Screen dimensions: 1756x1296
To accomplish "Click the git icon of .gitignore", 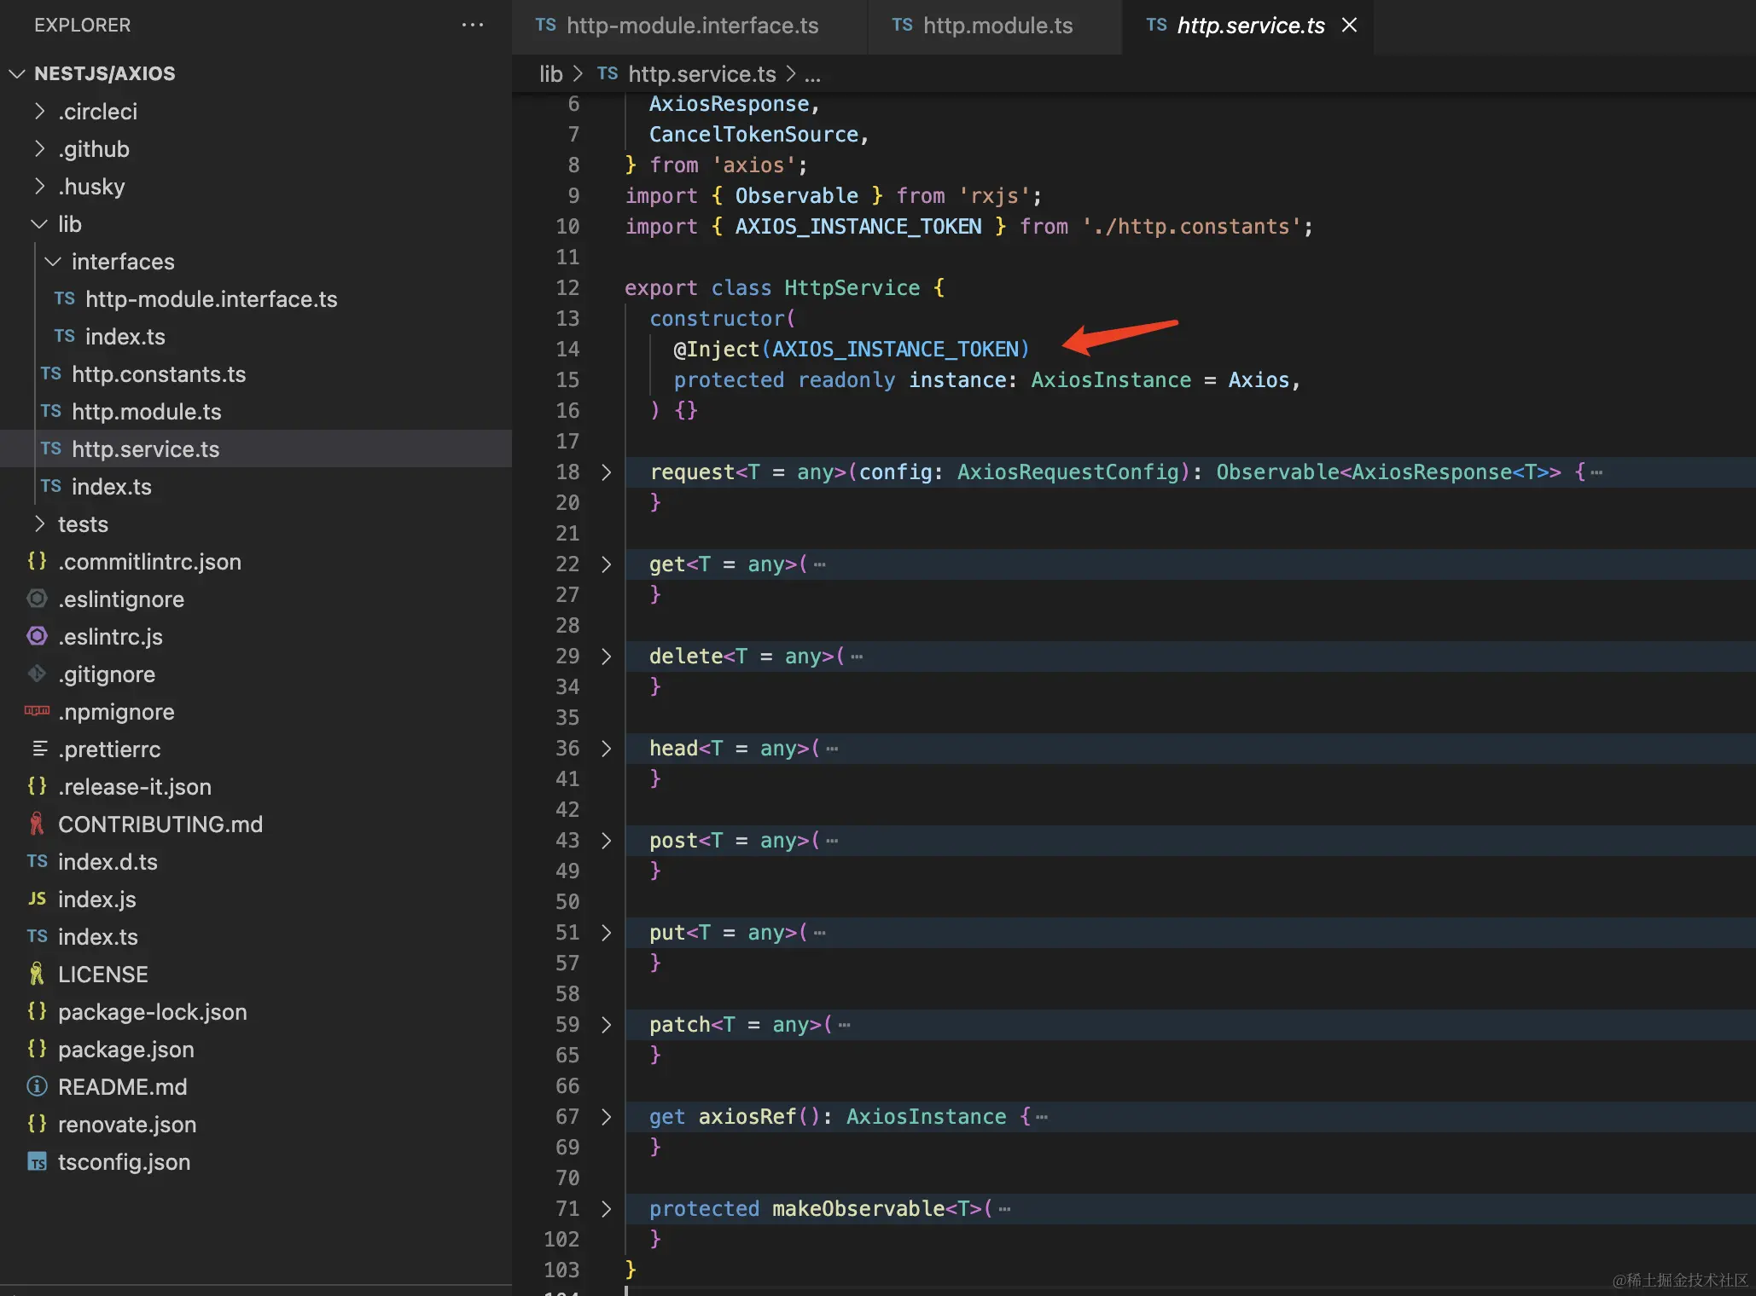I will coord(37,674).
